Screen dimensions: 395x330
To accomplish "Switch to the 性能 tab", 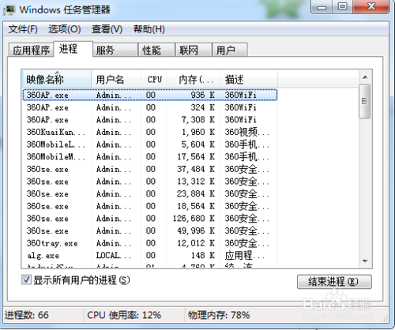I will click(156, 50).
